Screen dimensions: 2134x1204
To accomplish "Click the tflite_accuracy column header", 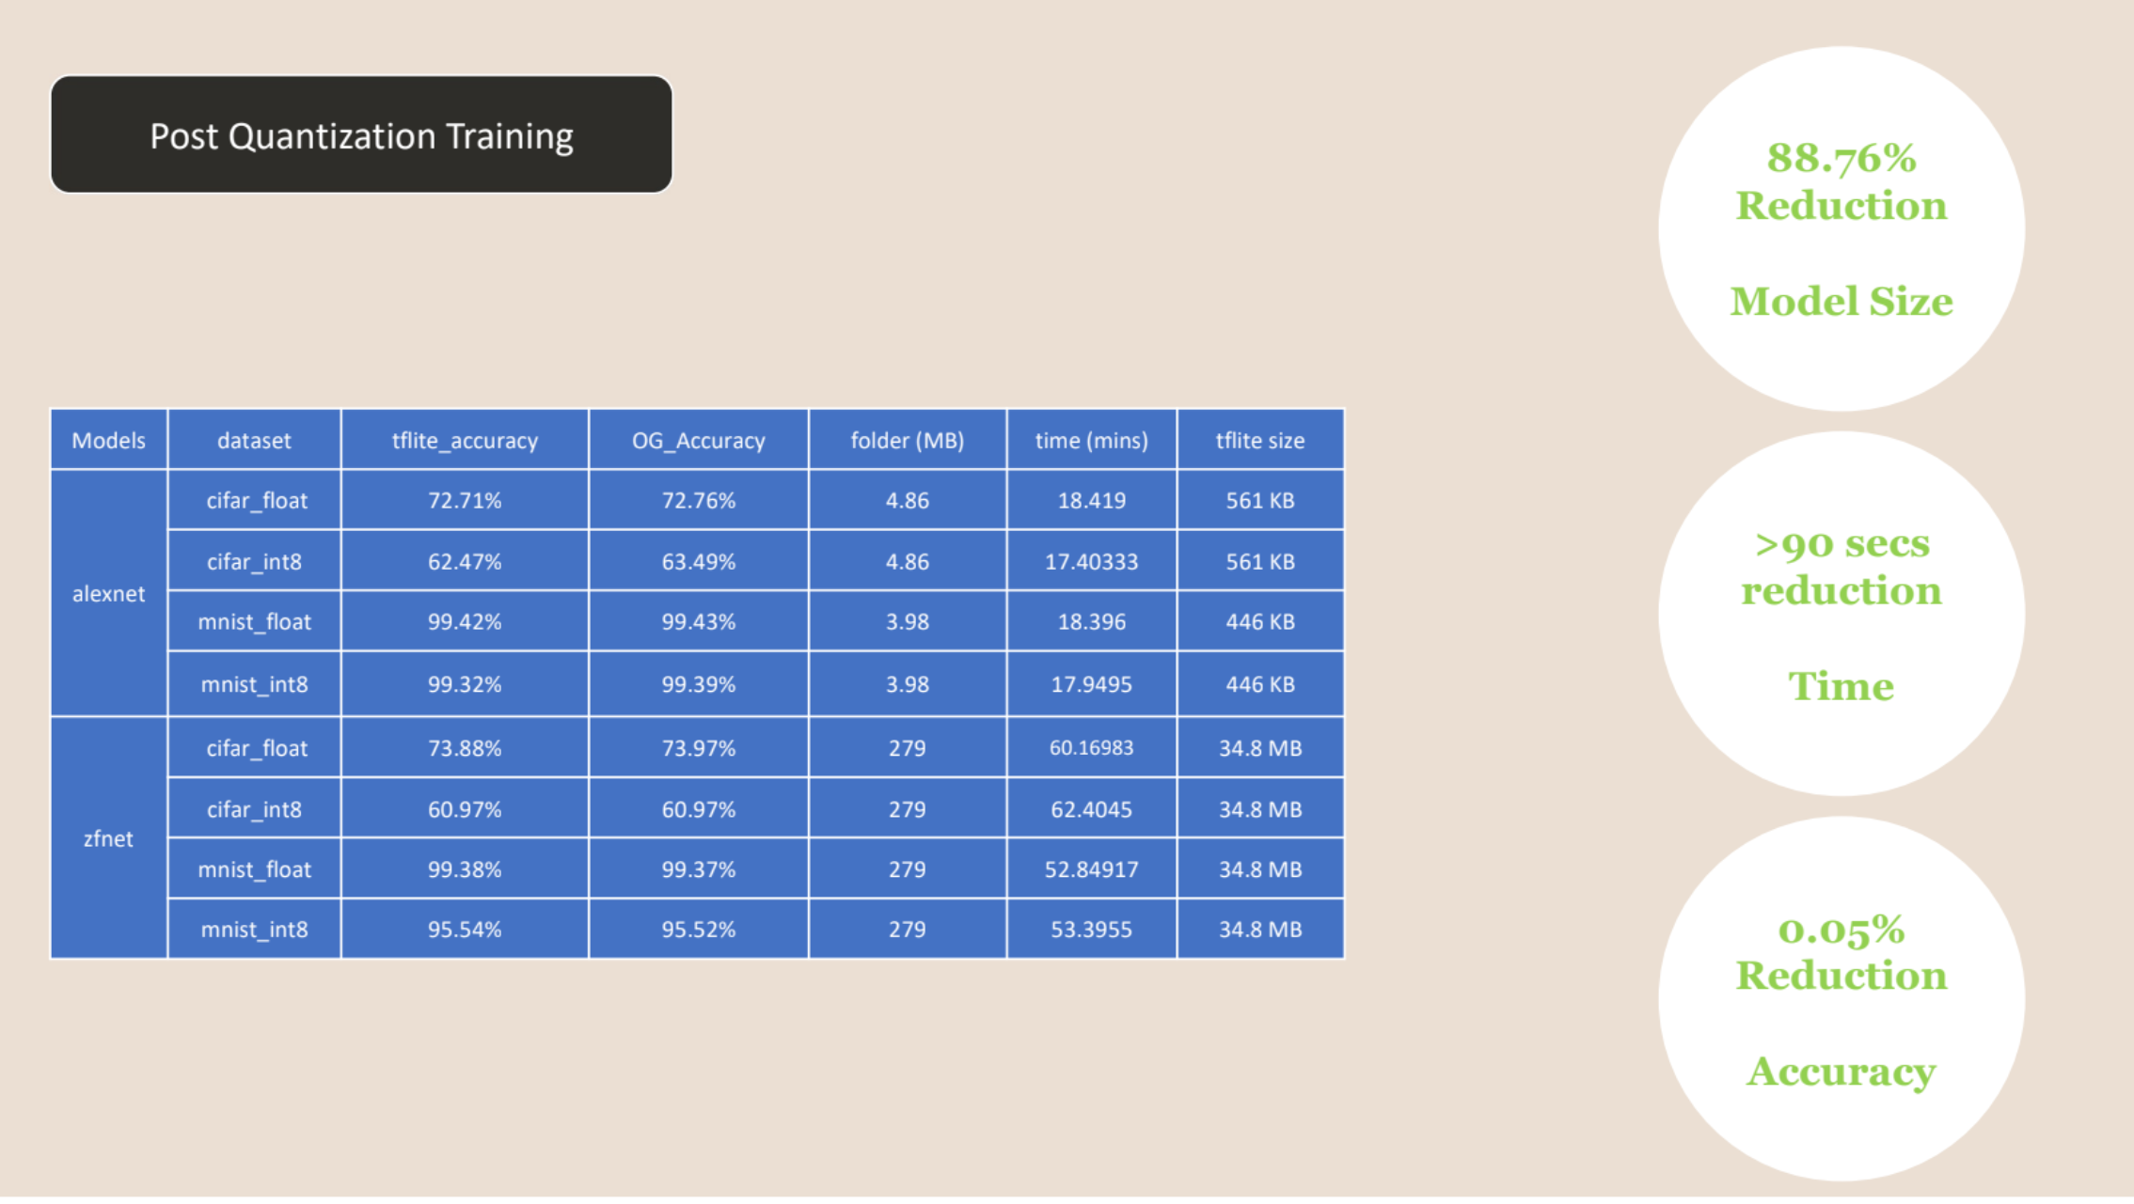I will [465, 440].
